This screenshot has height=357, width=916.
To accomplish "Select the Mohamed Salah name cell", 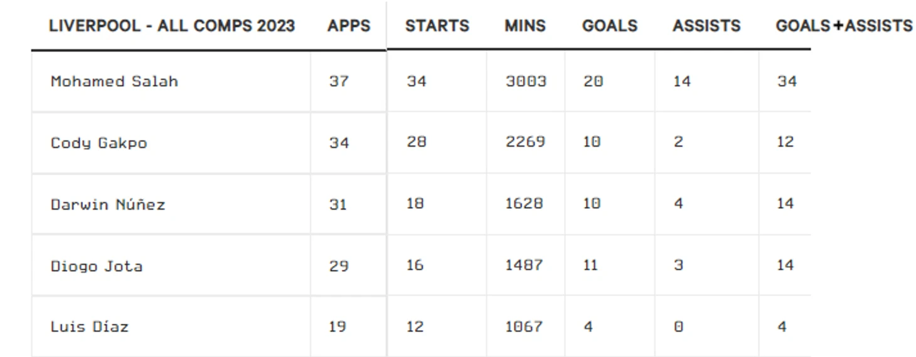I will click(x=114, y=82).
